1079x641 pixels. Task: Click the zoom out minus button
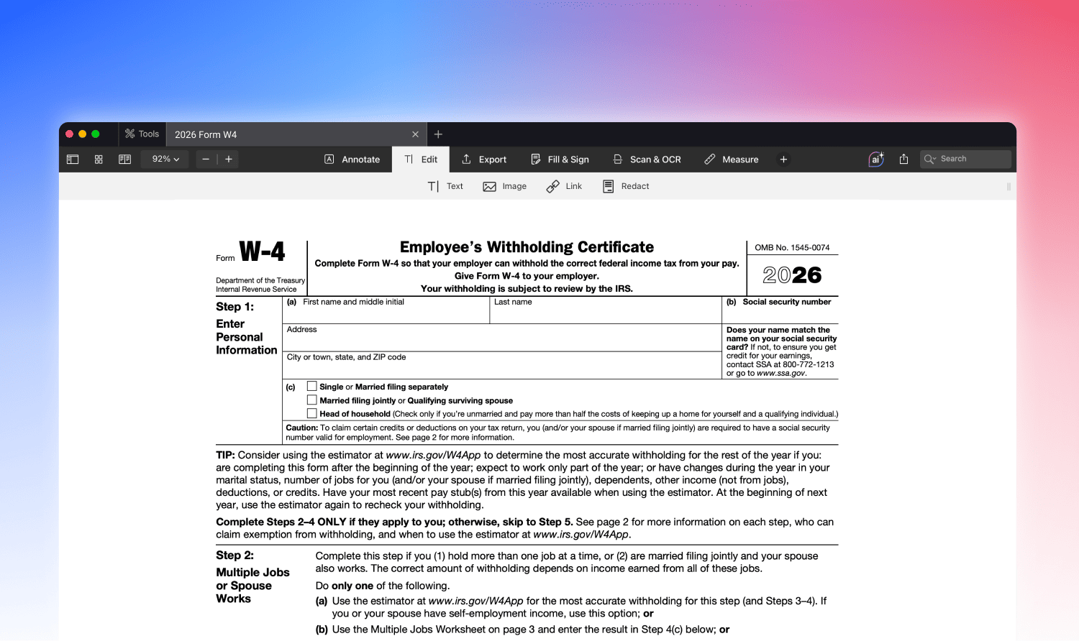(x=206, y=160)
